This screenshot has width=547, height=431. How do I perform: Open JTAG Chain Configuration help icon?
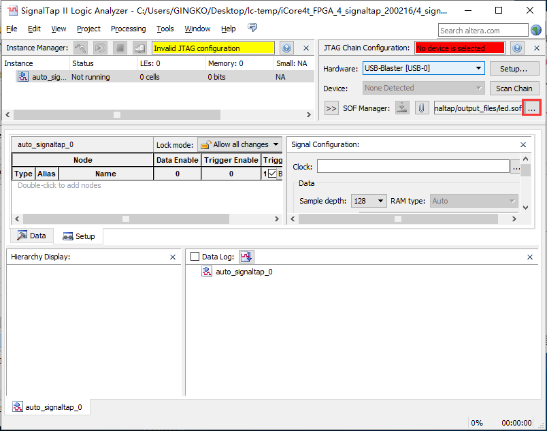coord(517,48)
